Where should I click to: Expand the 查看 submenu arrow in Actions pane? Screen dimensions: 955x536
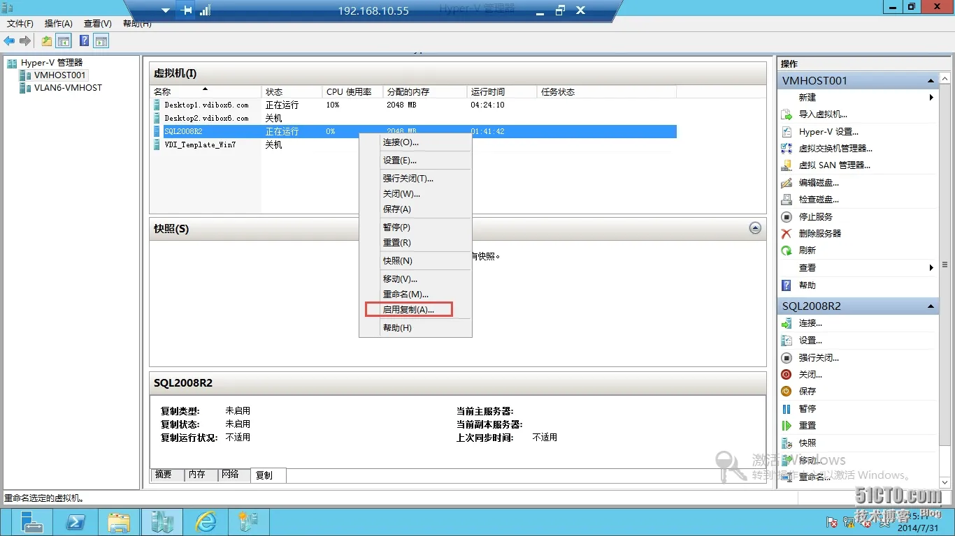click(x=931, y=268)
